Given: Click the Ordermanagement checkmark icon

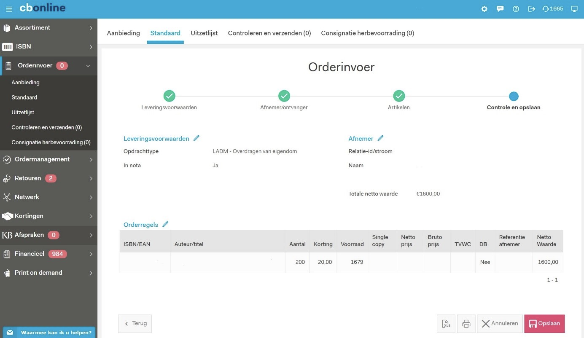Looking at the screenshot, I should click(7, 160).
